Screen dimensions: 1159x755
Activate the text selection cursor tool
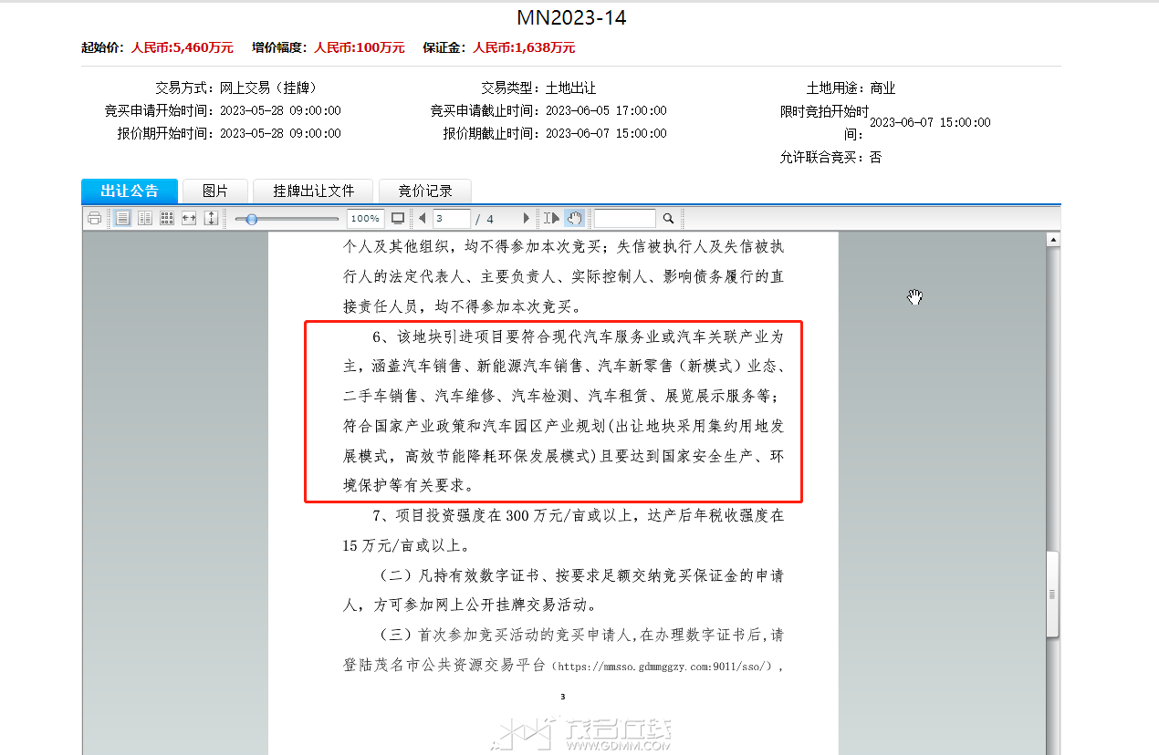[551, 218]
